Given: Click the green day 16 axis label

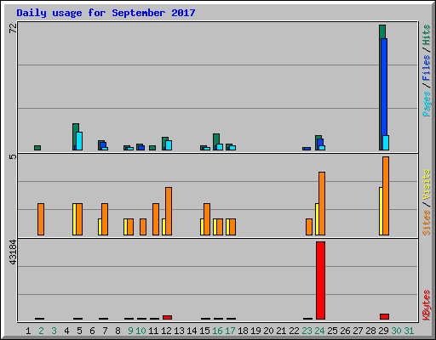Looking at the screenshot, I should [x=217, y=331].
